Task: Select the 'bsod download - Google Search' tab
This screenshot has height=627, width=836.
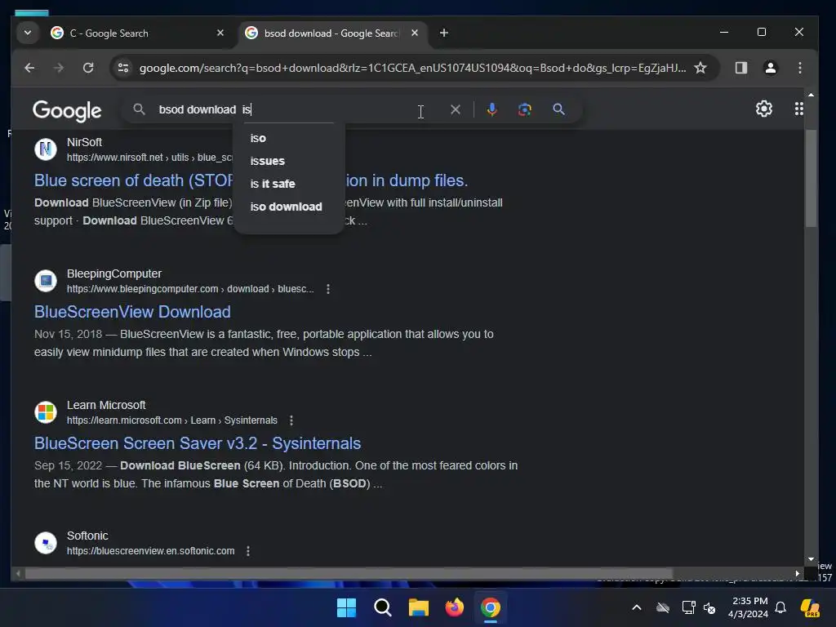Action: click(331, 33)
